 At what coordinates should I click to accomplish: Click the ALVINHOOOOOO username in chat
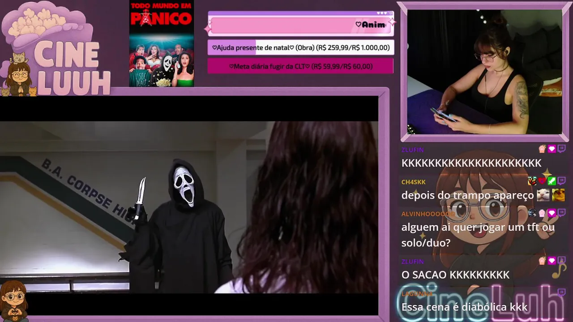[x=428, y=214]
